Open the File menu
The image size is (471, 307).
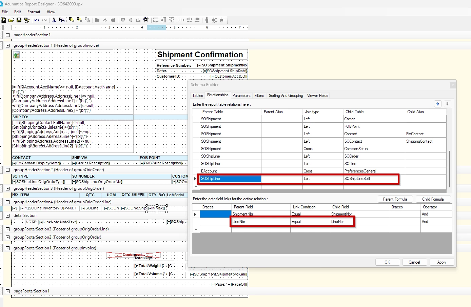[x=5, y=12]
